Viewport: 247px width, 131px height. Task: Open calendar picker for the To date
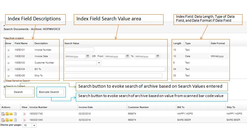pos(158,56)
